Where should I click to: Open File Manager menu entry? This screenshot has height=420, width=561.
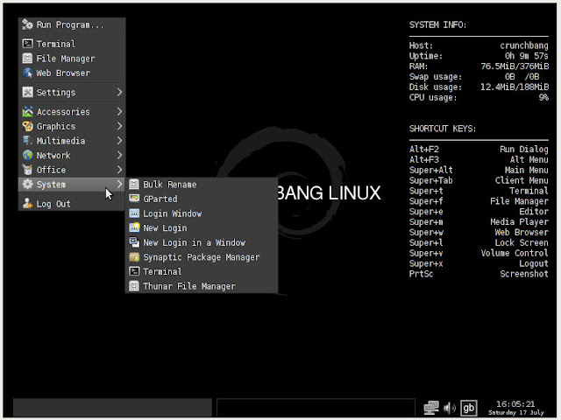point(72,59)
